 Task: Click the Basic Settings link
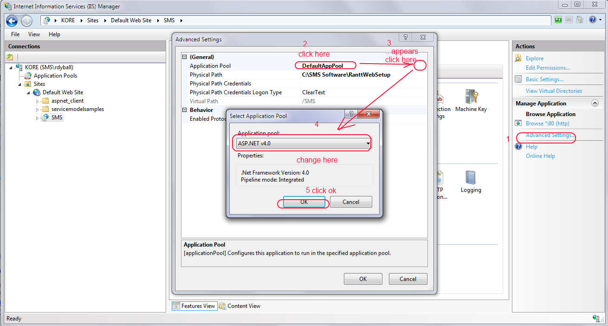(544, 79)
